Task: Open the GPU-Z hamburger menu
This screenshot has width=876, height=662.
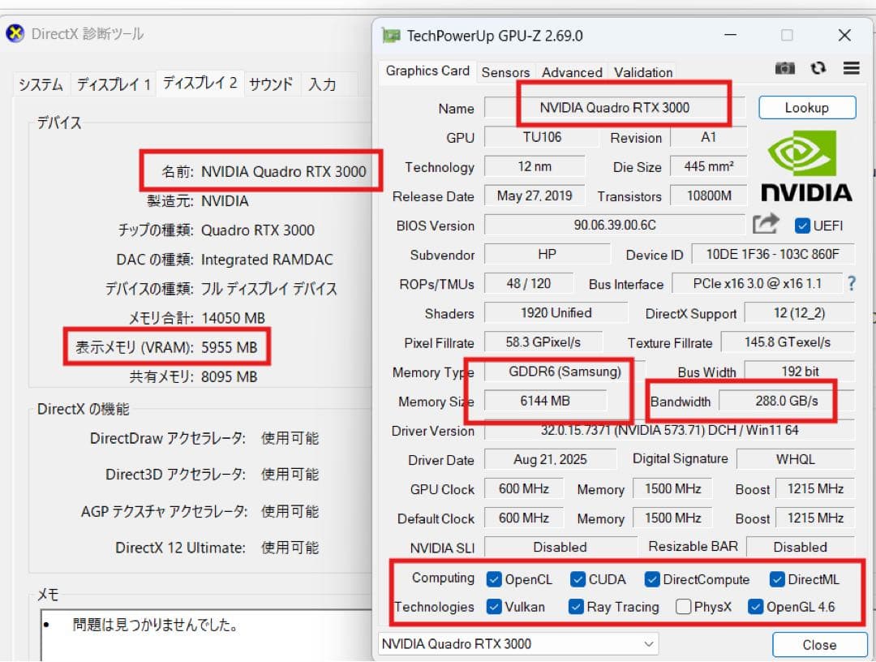Action: point(852,68)
